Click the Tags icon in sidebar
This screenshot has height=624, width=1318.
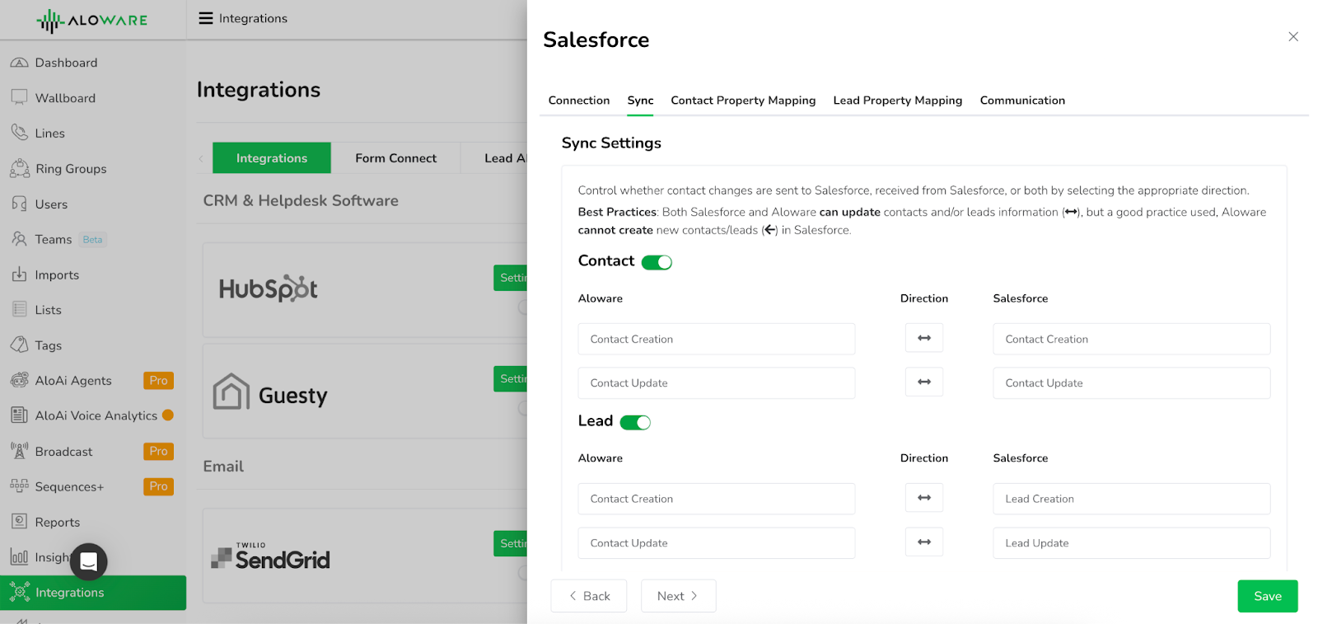pos(19,345)
